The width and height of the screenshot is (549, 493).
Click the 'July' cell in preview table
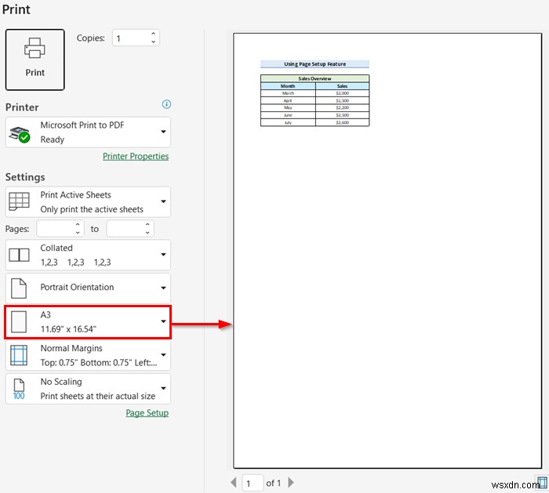[288, 123]
